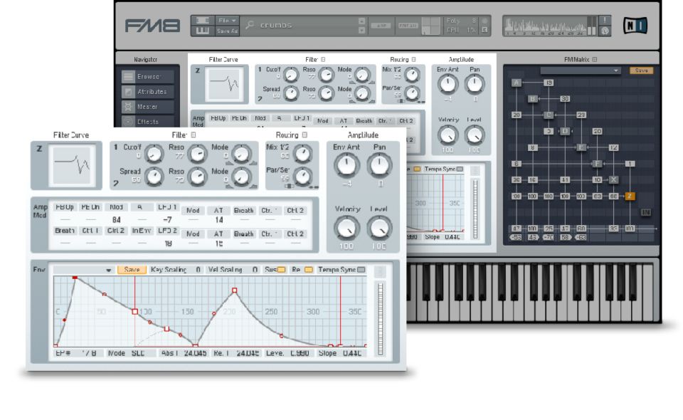The width and height of the screenshot is (683, 420).
Task: Click the envelope Save button
Action: [x=132, y=271]
